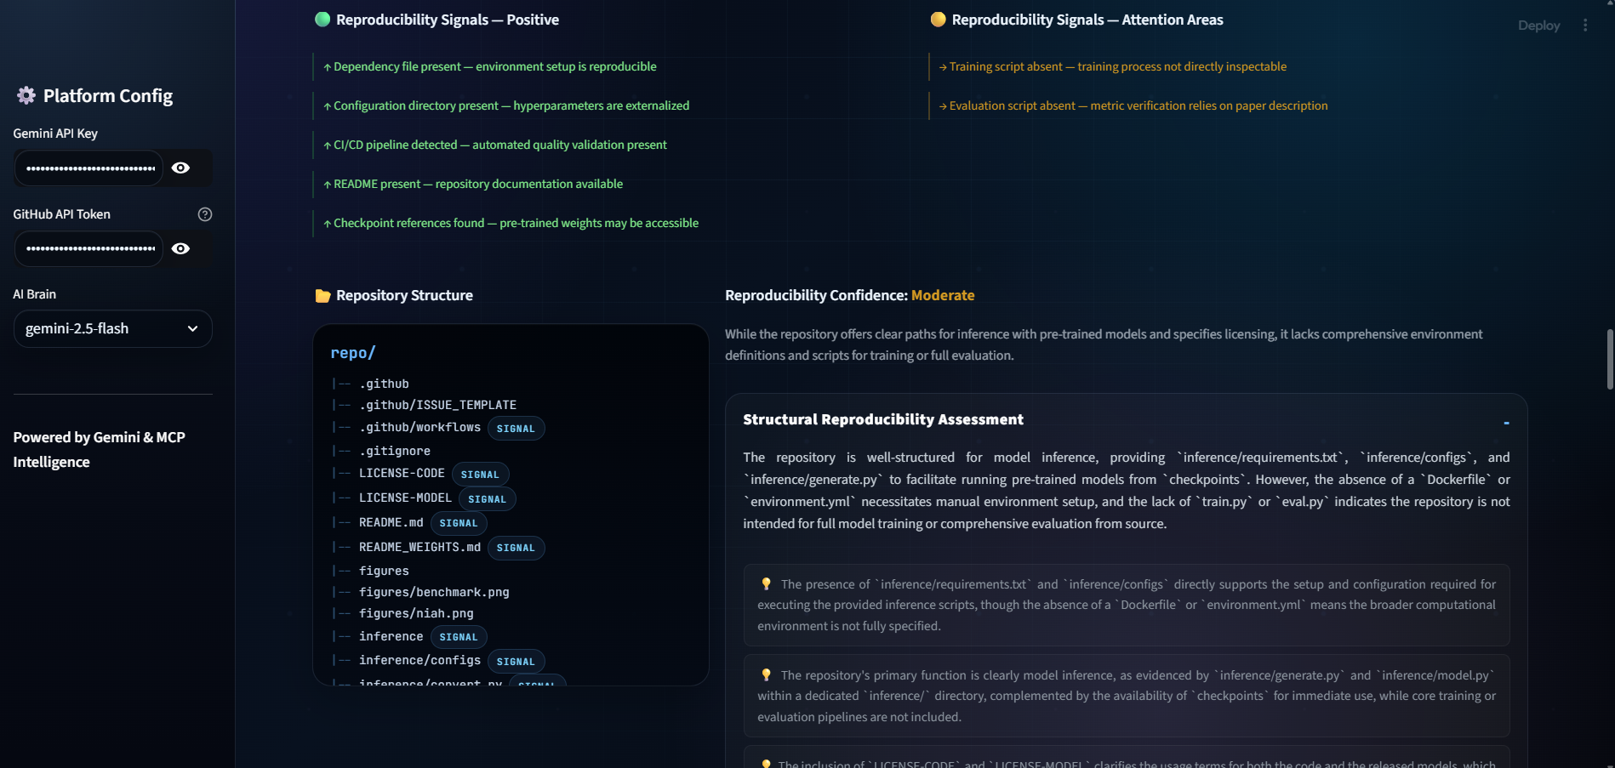Open the GitHub API Token help icon
Viewport: 1615px width, 768px height.
[205, 214]
